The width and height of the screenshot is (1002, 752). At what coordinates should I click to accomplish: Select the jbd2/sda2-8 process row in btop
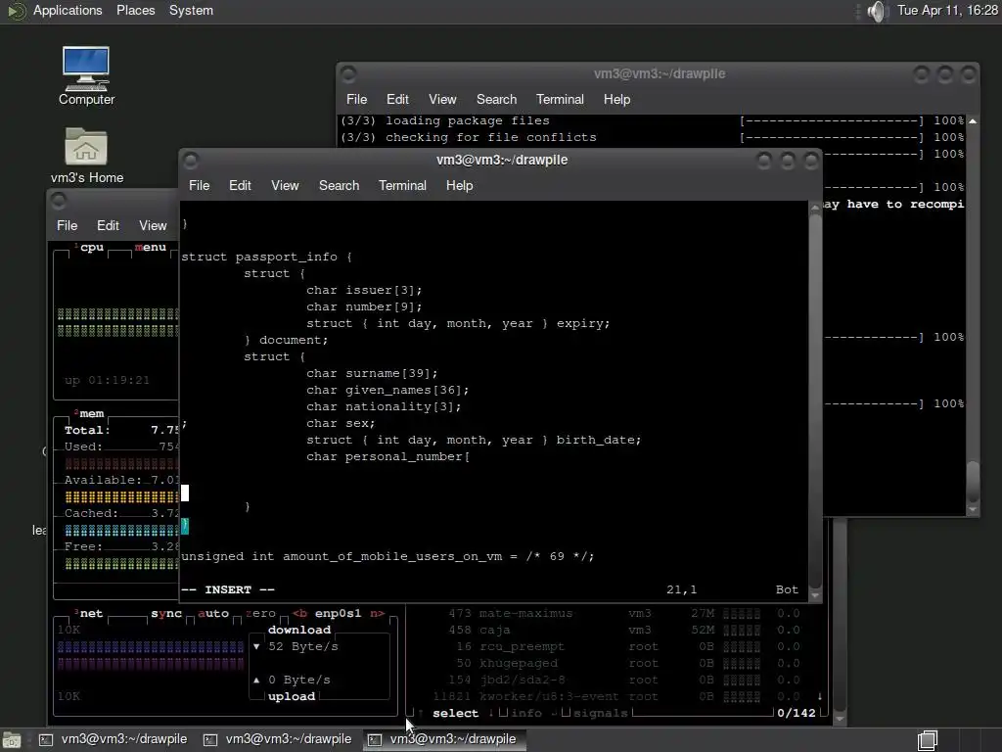click(619, 680)
